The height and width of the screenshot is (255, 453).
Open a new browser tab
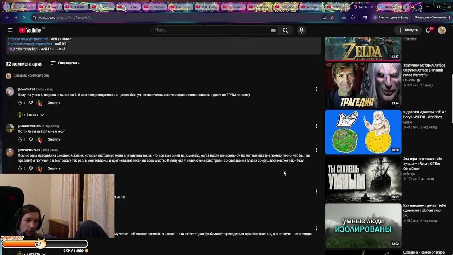[x=407, y=7]
